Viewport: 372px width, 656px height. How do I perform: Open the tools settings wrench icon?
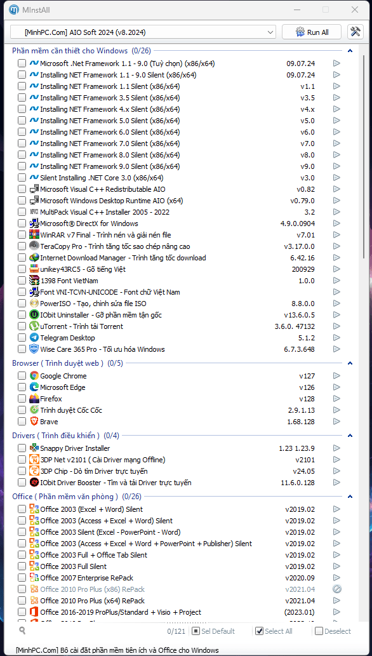[355, 32]
